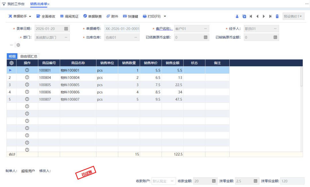Open 单据联查 document linkage lookup

(x=92, y=16)
